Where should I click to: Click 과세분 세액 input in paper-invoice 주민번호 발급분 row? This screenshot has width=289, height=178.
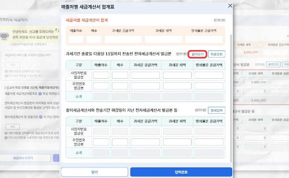[177, 142]
